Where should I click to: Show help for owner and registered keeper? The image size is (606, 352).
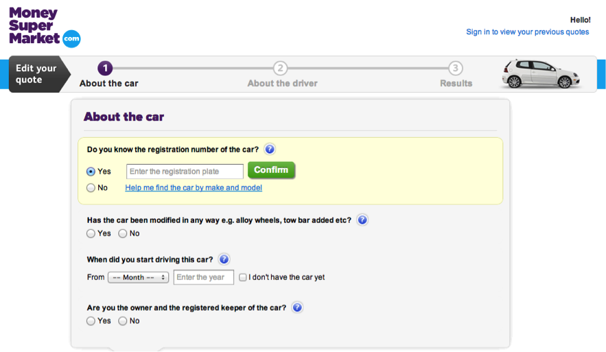click(x=297, y=307)
